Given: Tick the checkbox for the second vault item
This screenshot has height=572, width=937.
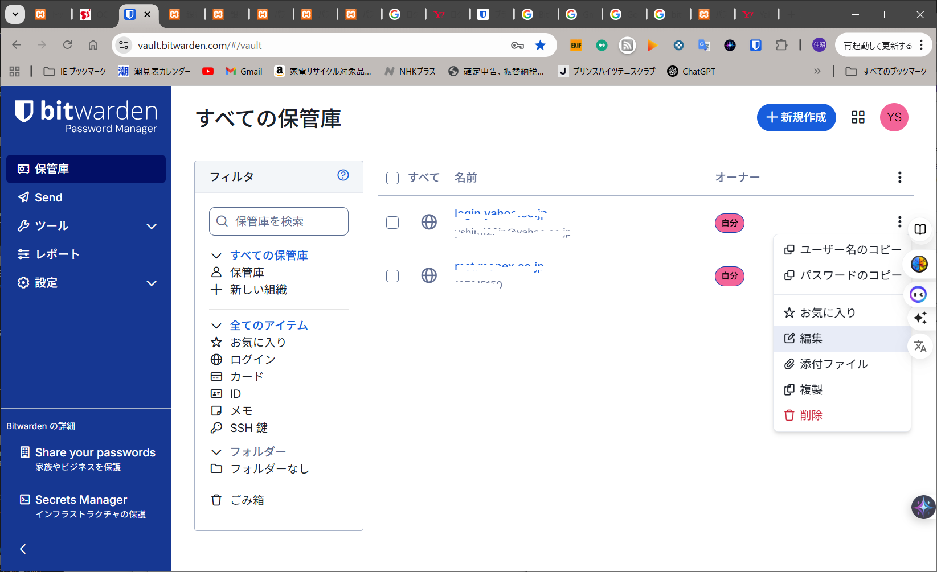Looking at the screenshot, I should tap(392, 276).
